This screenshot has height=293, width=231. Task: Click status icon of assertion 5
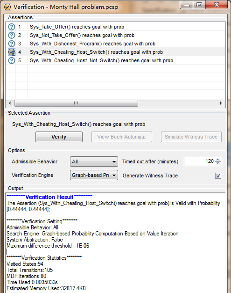(x=12, y=60)
